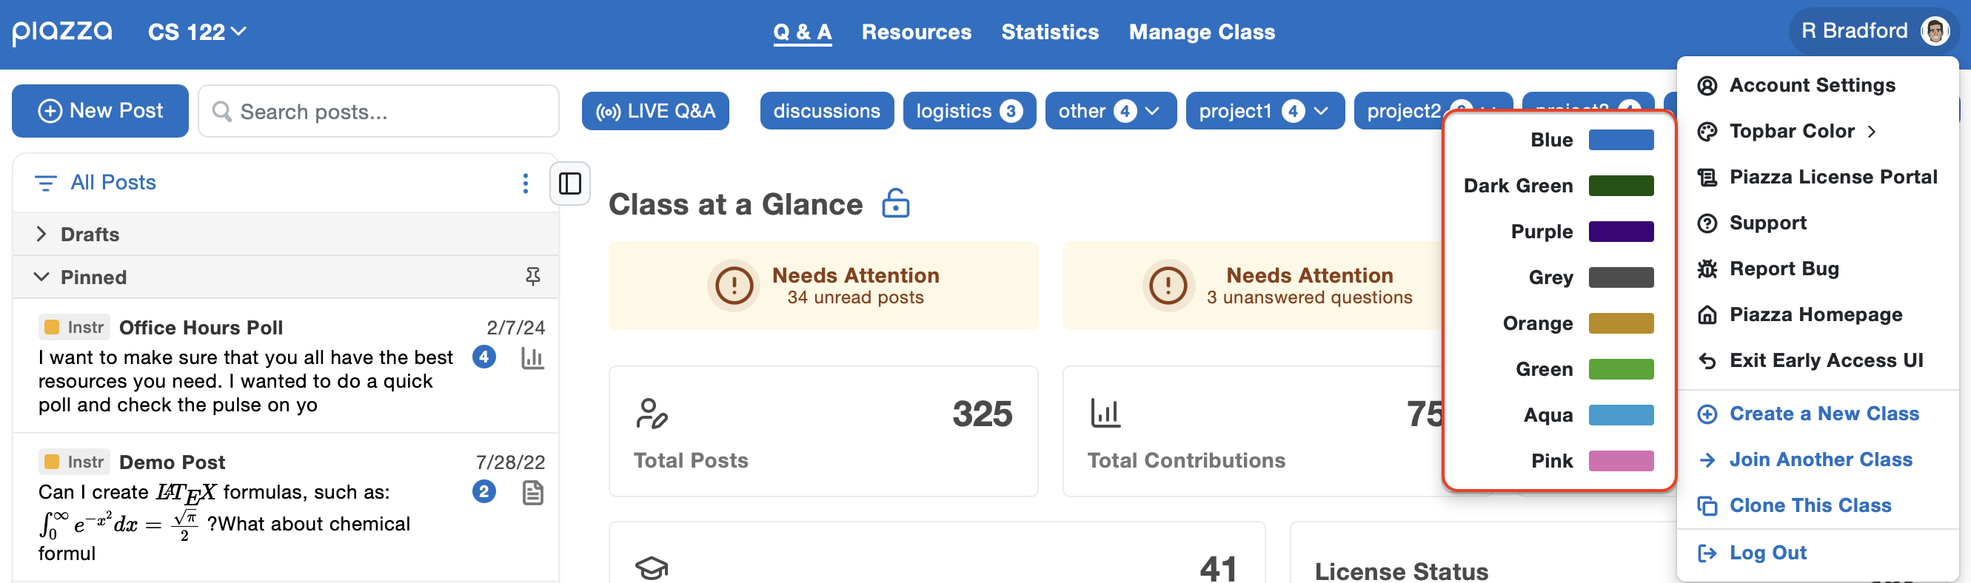Click the pin icon in Pinned header
The height and width of the screenshot is (583, 1971).
coord(533,277)
